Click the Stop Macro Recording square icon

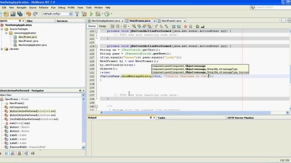(x=191, y=26)
